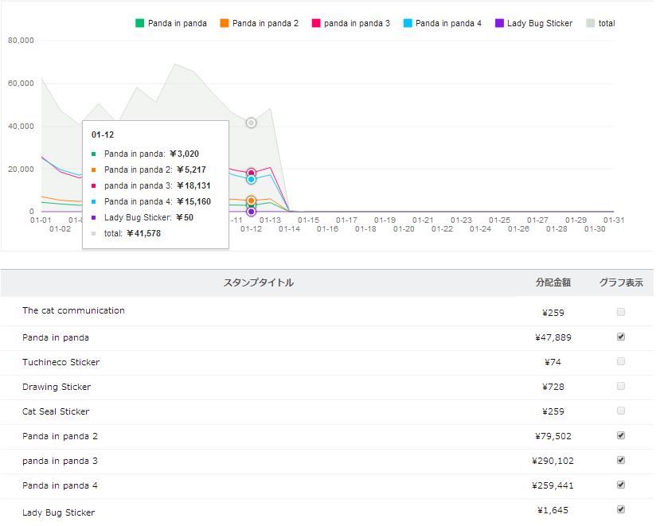
Task: Click the total data point marker on 01-12
Action: [251, 123]
